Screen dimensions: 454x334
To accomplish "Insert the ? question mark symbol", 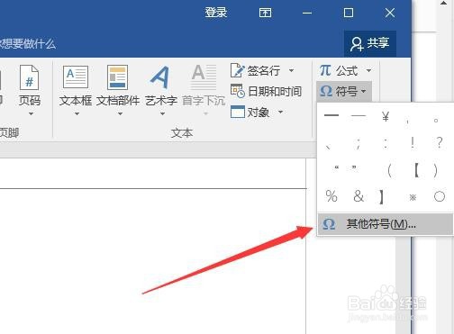I will tap(440, 142).
